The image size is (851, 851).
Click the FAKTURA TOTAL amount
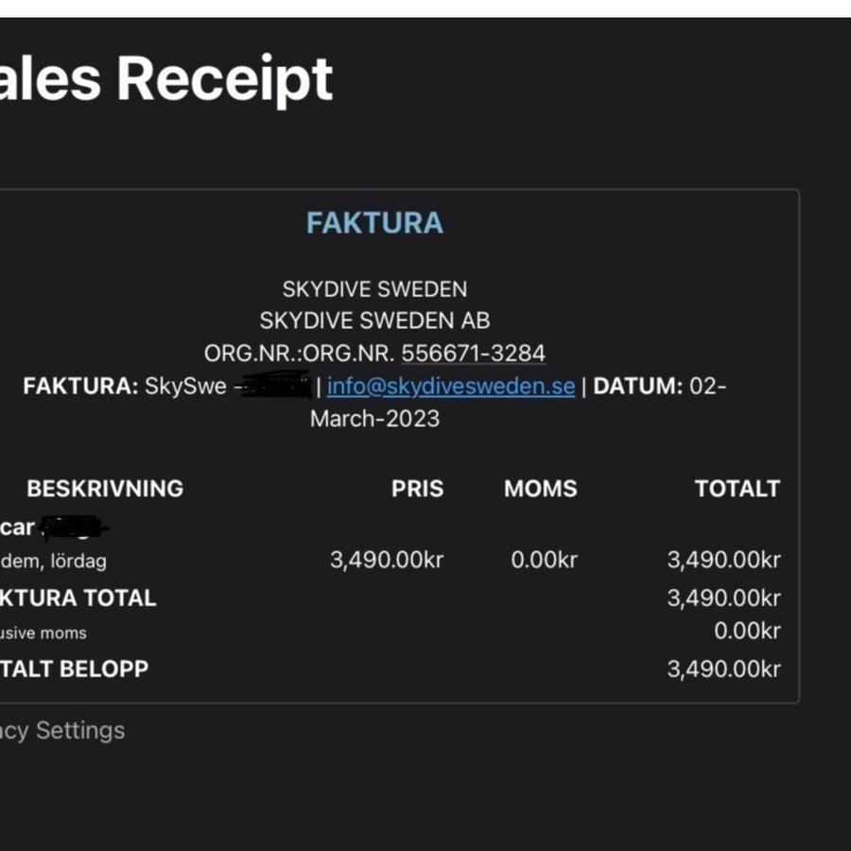point(724,599)
